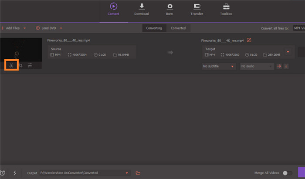Expand the No subtitle dropdown
Viewport: 305px width, 179px height.
click(x=232, y=66)
